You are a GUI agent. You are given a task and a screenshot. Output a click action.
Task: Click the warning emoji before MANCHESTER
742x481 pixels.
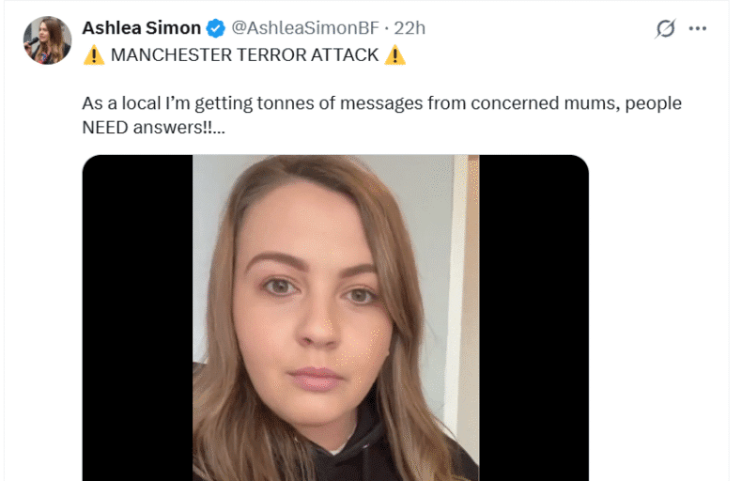coord(93,55)
